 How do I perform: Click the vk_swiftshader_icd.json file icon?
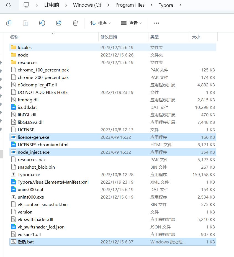14,227
